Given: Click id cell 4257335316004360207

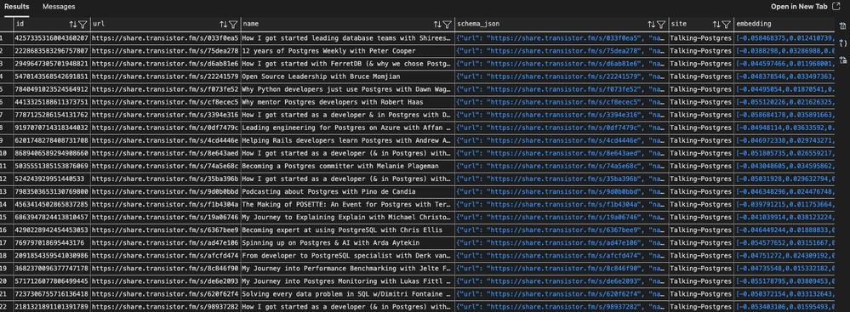Looking at the screenshot, I should [51, 38].
